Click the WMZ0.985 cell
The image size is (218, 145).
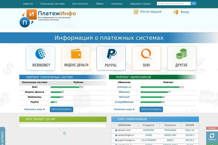170,135
